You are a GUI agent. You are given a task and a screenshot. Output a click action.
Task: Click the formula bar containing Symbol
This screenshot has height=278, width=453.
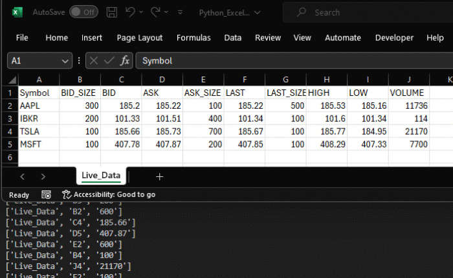tap(294, 61)
